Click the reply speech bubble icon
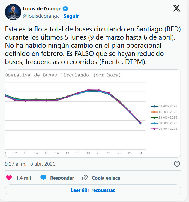The height and width of the screenshot is (202, 189). (43, 178)
